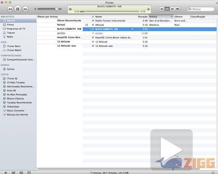Uncheck the Attitude track by Metallica
This screenshot has width=218, height=174.
tap(93, 25)
